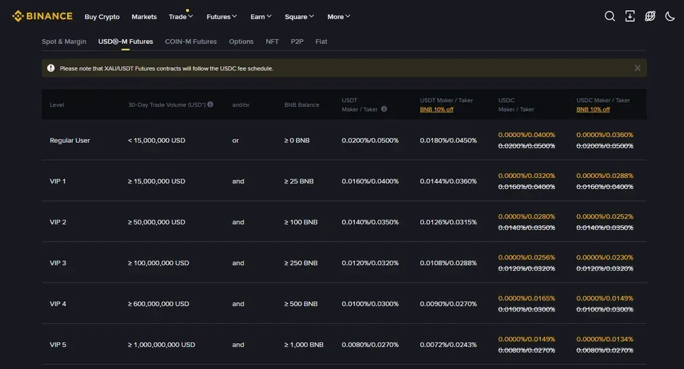Viewport: 684px width, 369px height.
Task: Toggle dark mode moon icon
Action: [670, 16]
